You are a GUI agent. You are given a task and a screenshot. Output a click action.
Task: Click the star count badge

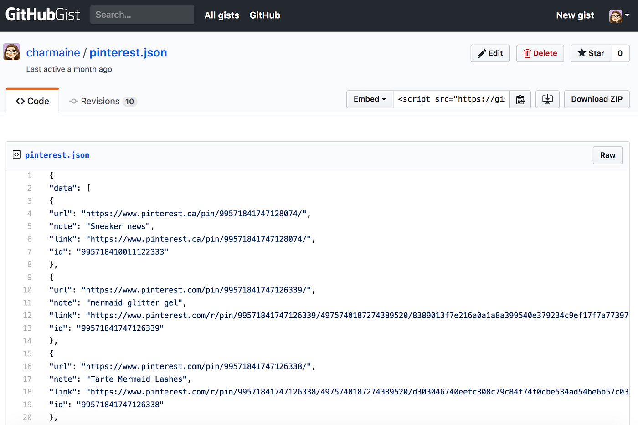620,53
